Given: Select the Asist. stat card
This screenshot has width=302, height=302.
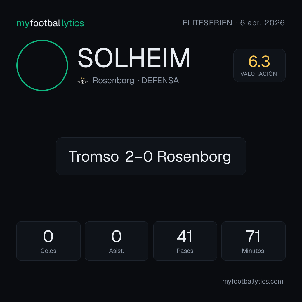Looking at the screenshot, I should (x=117, y=241).
